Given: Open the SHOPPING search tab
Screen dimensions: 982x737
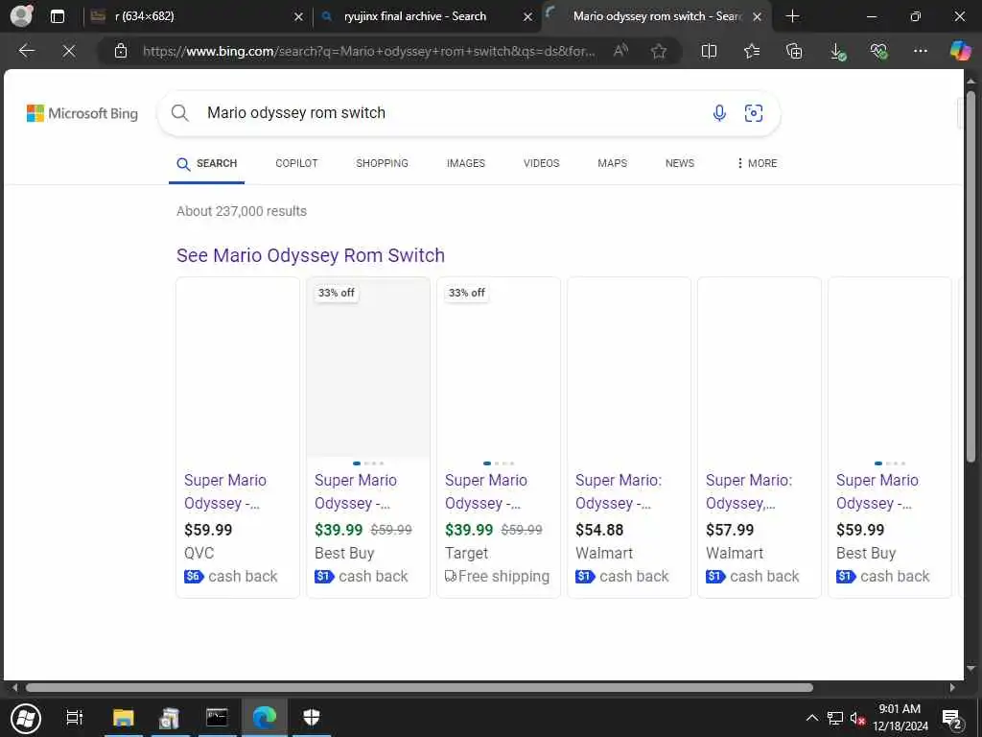Looking at the screenshot, I should point(382,163).
